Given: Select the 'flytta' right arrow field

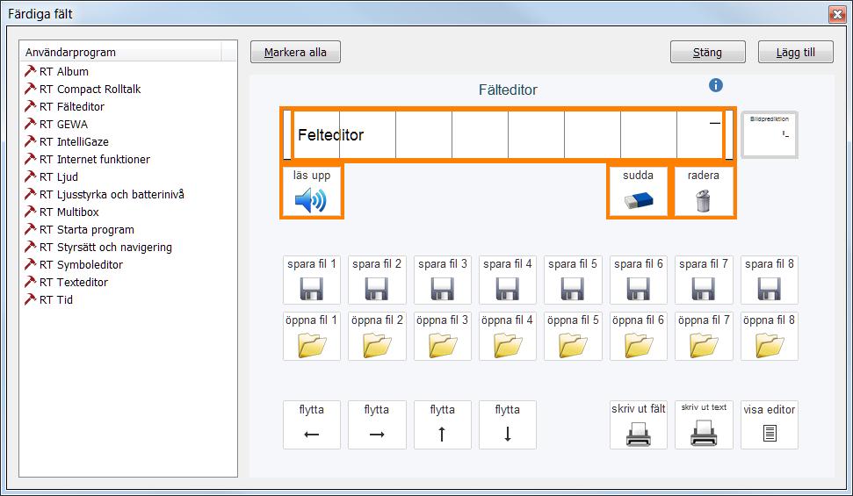Looking at the screenshot, I should tap(377, 425).
